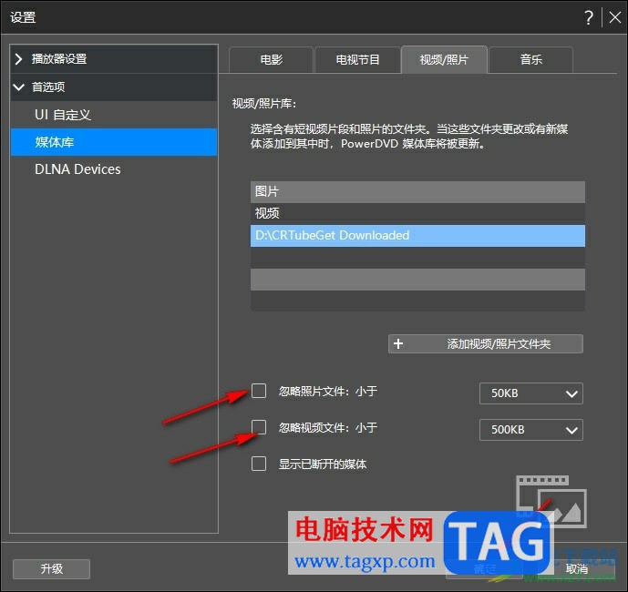Open the 500KB size dropdown

point(531,430)
